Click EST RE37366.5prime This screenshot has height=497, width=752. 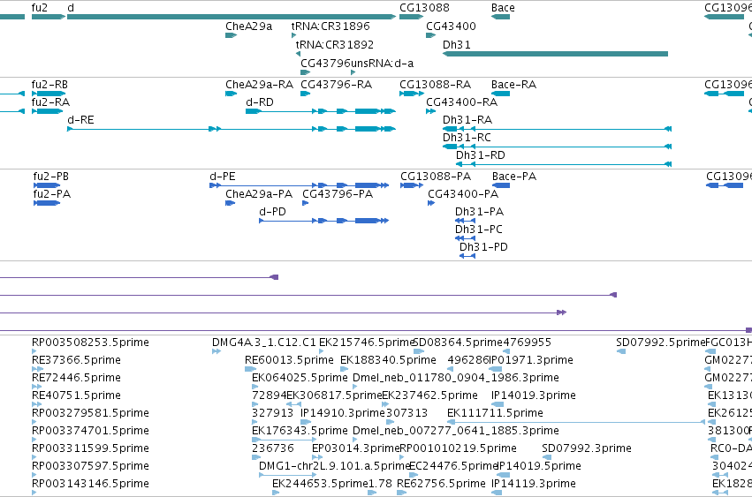(x=76, y=360)
